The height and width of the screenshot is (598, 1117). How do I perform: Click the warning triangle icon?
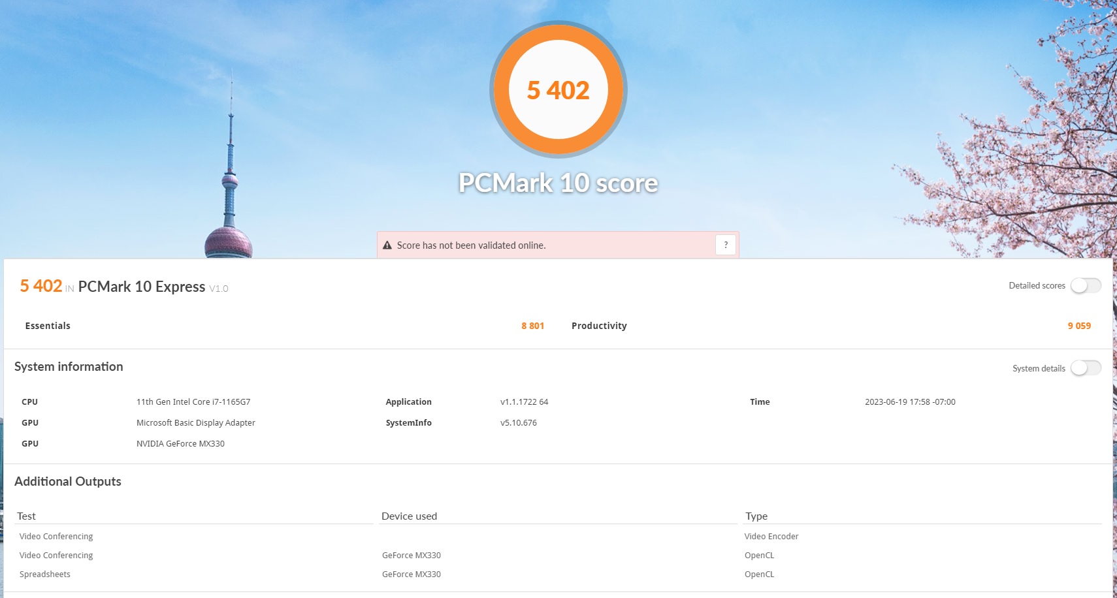pos(387,245)
